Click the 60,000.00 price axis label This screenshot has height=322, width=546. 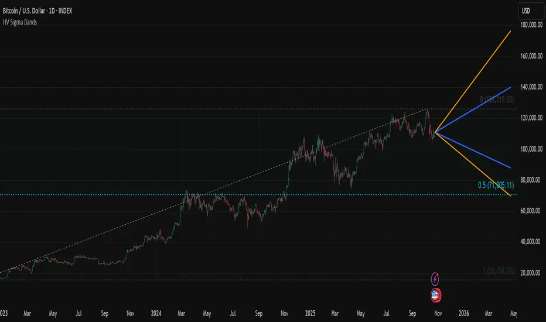pyautogui.click(x=531, y=211)
